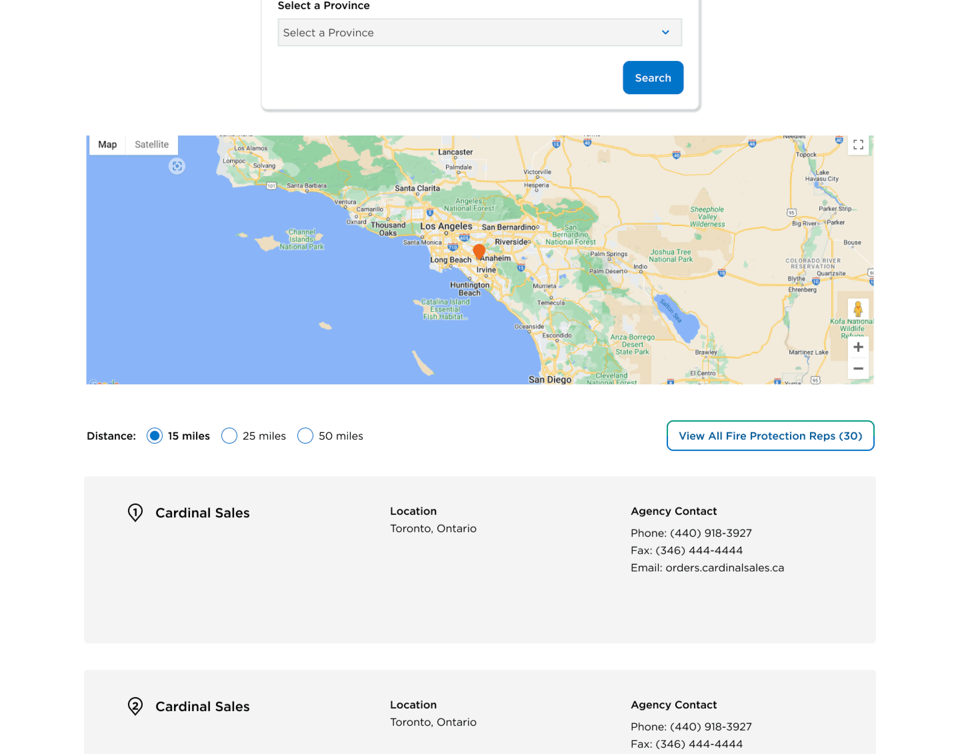The width and height of the screenshot is (960, 754).
Task: Click first Cardinal Sales heading
Action: pos(202,513)
